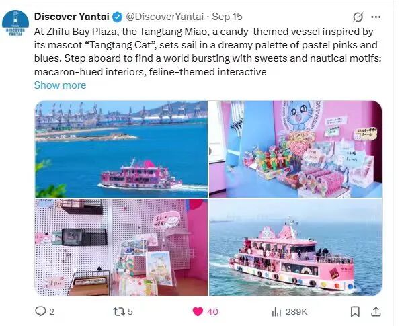The height and width of the screenshot is (326, 402).
Task: Toggle the pink heart like button
Action: click(198, 311)
